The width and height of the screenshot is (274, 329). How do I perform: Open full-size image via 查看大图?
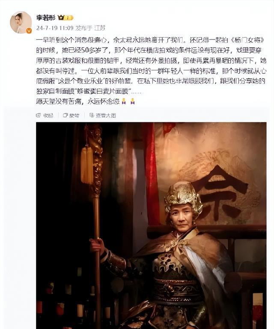106,115
